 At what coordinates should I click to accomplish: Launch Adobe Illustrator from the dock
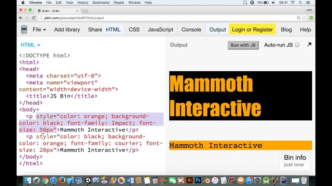[x=189, y=180]
